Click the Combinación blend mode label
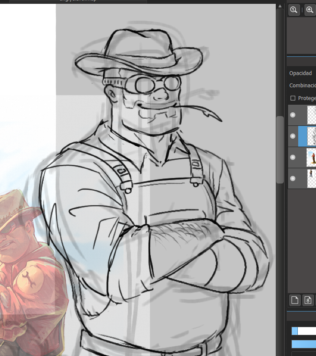This screenshot has height=356, width=316. coord(302,86)
